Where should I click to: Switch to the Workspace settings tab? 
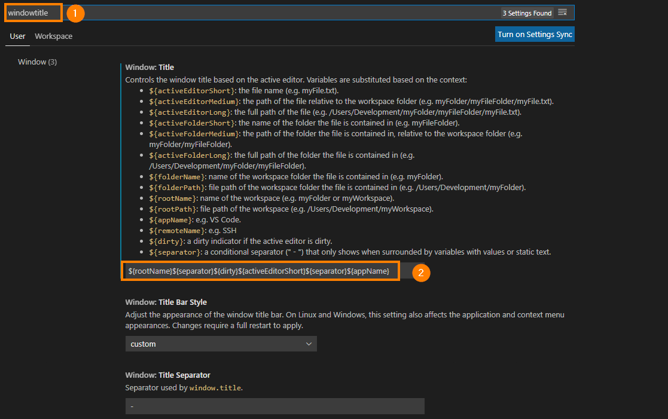(x=54, y=36)
